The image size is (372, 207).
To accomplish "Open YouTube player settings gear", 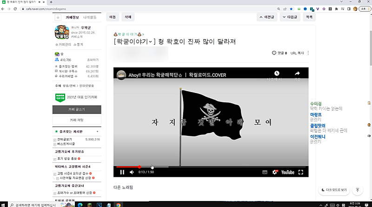I will tap(275, 172).
